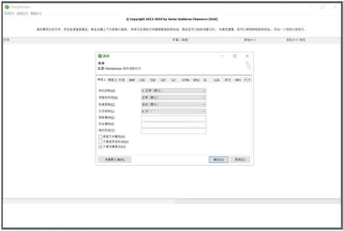The image size is (344, 231).
Task: Close the 选项 dialog with X
Action: point(247,56)
